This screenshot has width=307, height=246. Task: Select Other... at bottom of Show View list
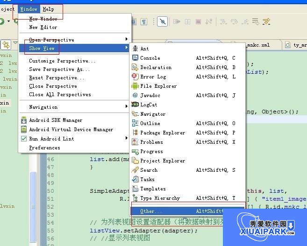coord(177,211)
